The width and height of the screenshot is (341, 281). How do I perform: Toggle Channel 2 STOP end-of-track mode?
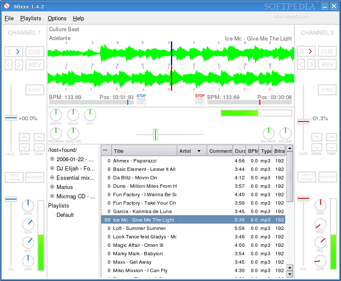pyautogui.click(x=200, y=95)
